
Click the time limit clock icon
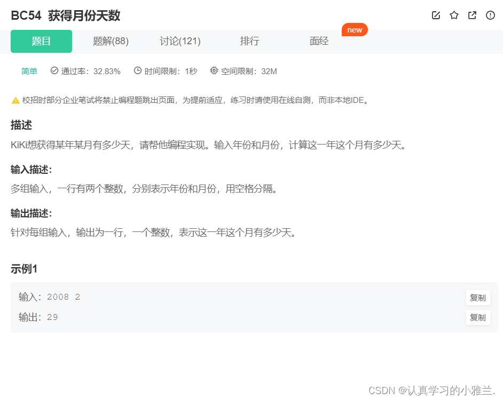click(138, 70)
